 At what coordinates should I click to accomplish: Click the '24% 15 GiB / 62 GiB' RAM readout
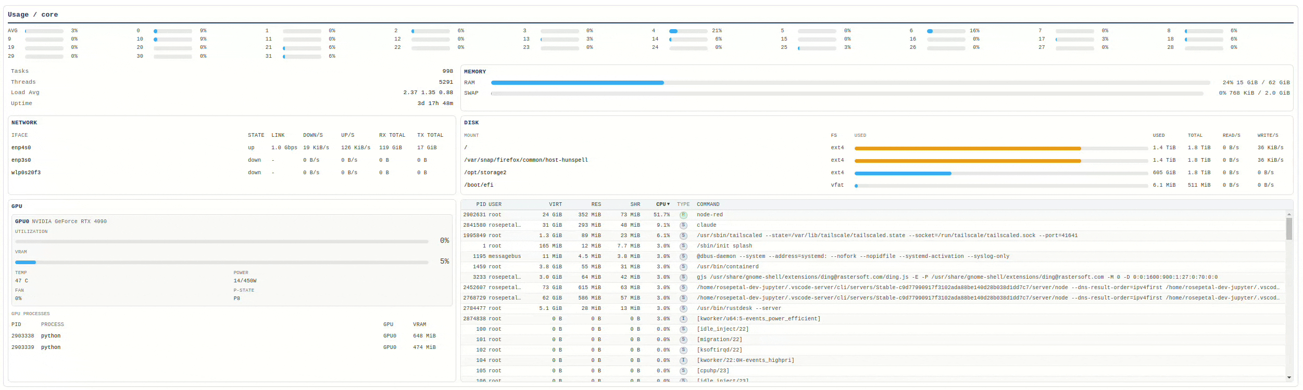(1256, 83)
